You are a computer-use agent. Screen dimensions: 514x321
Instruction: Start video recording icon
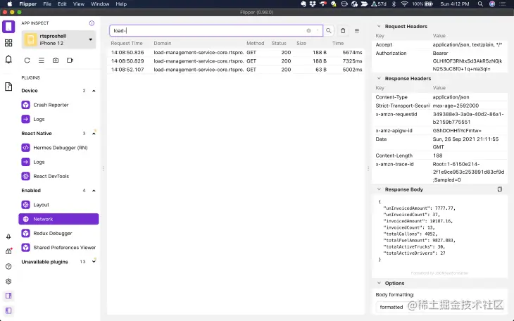coord(70,61)
